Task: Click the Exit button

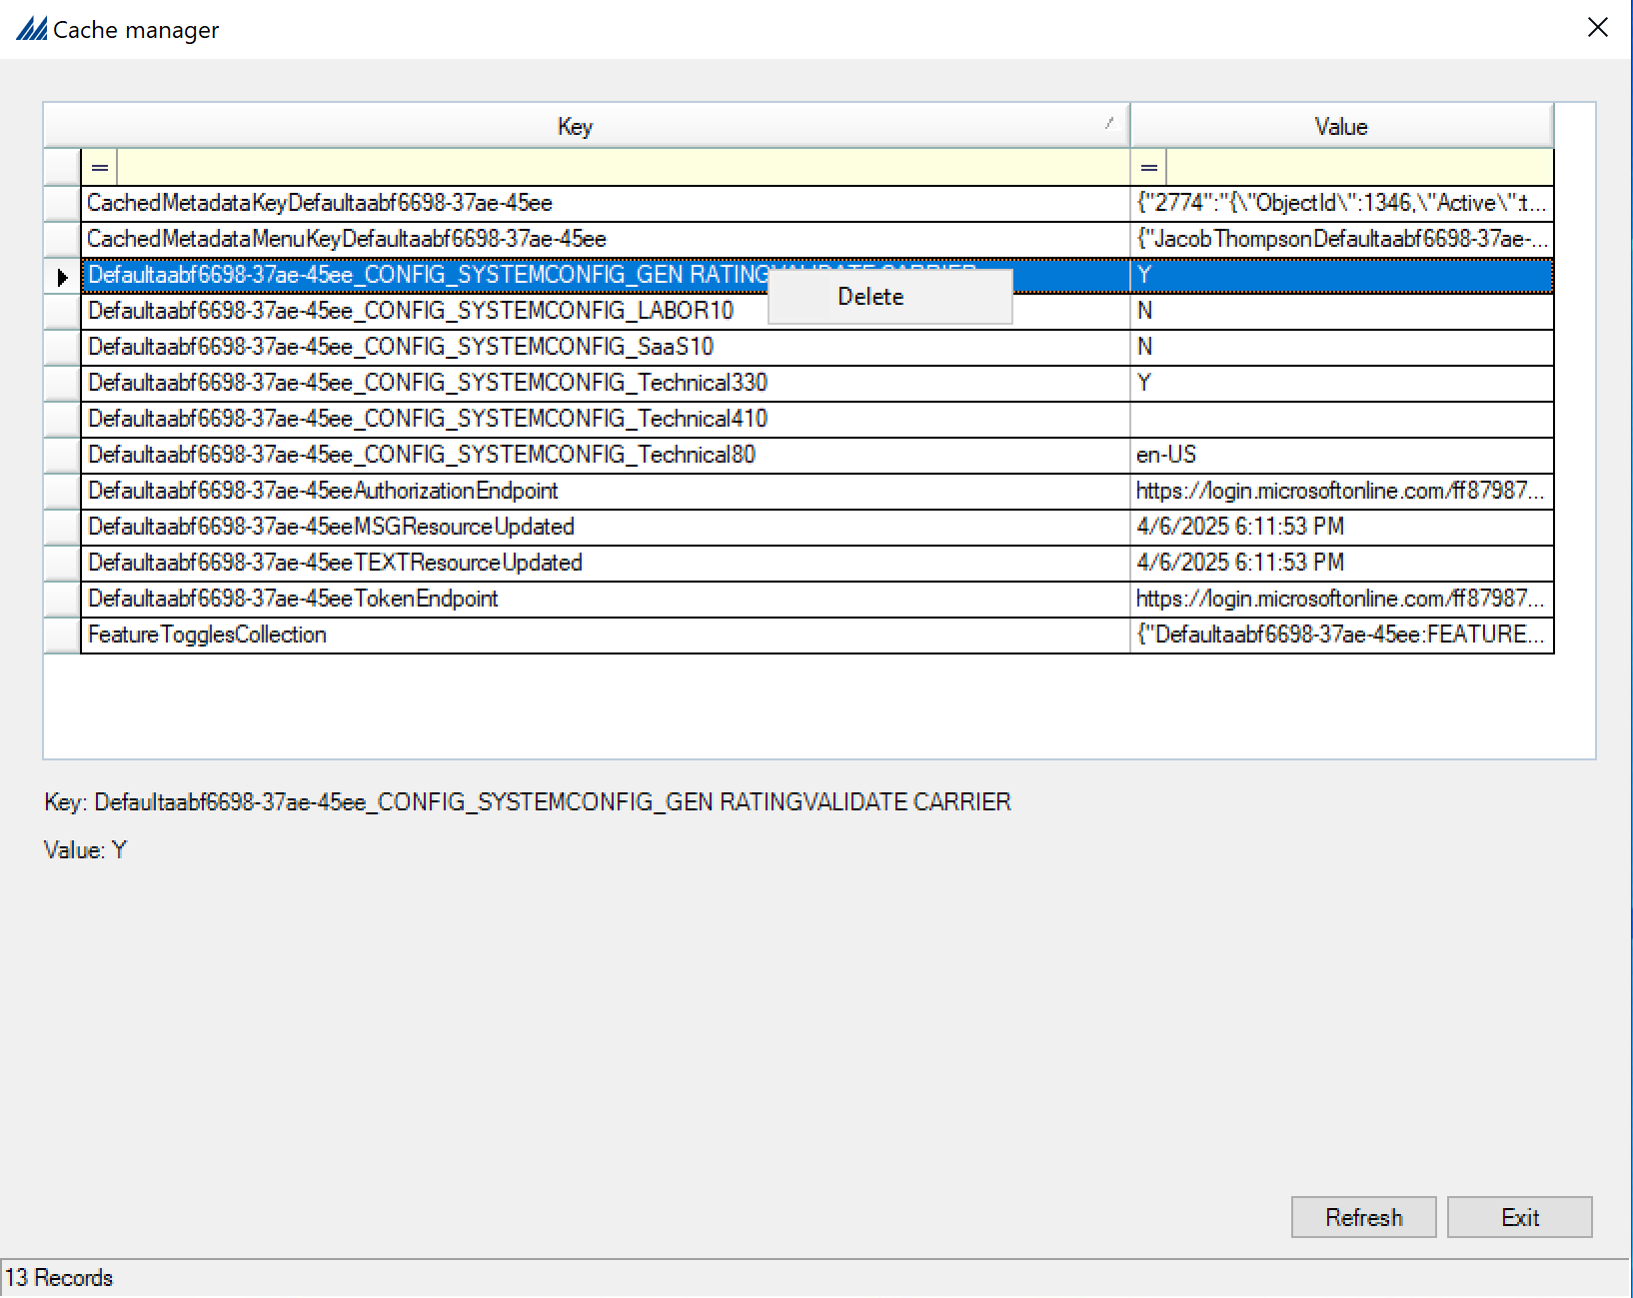Action: (1518, 1217)
